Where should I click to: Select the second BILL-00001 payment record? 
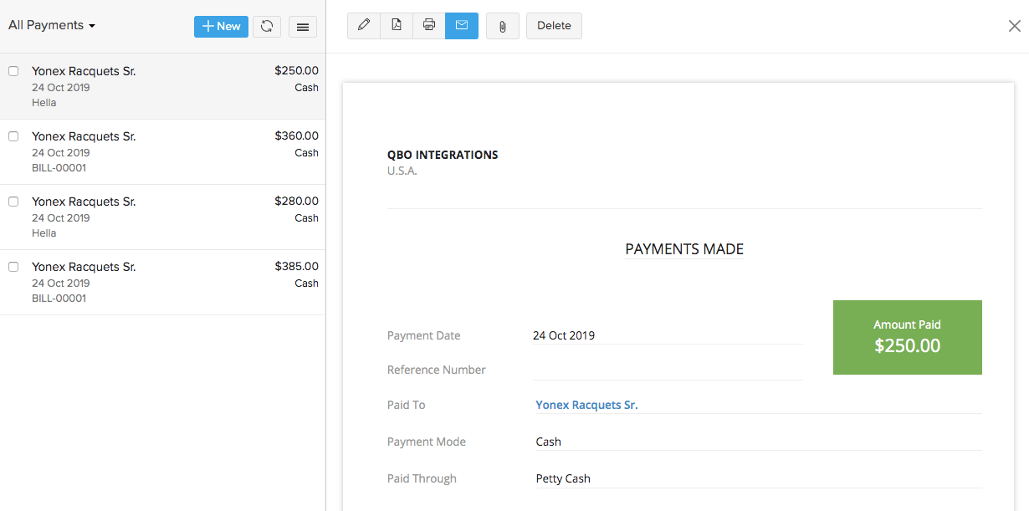click(163, 282)
